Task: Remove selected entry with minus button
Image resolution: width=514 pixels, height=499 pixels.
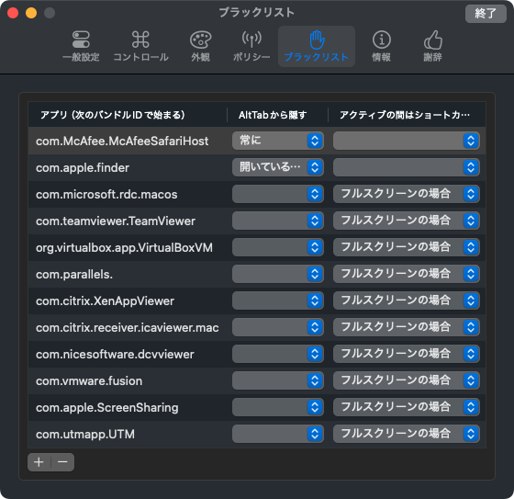Action: 62,462
